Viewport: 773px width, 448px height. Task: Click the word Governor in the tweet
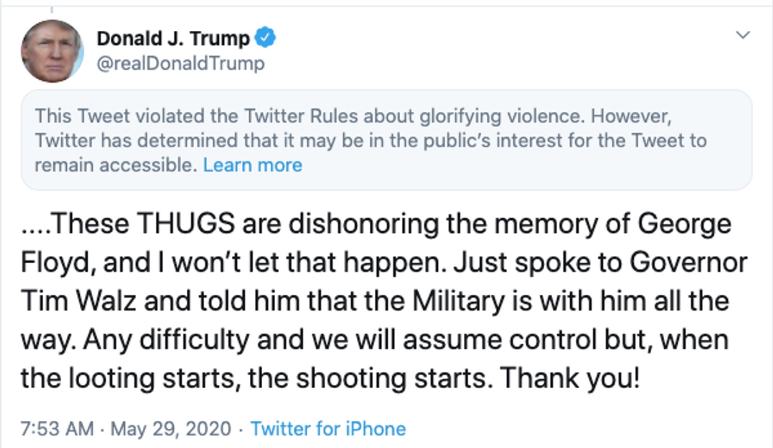[x=688, y=263]
